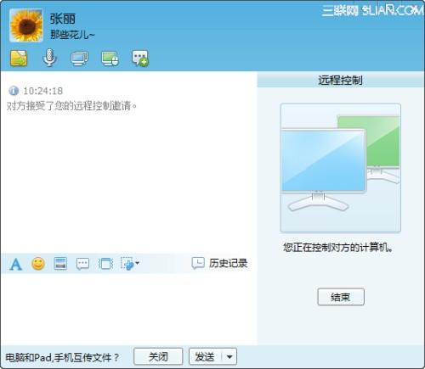Open the emoji smiley picker
This screenshot has height=369, width=425.
tap(38, 264)
